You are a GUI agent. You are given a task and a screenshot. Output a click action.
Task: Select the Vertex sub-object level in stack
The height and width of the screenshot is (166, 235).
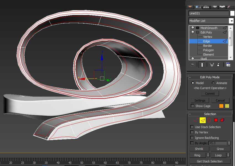tap(208, 37)
